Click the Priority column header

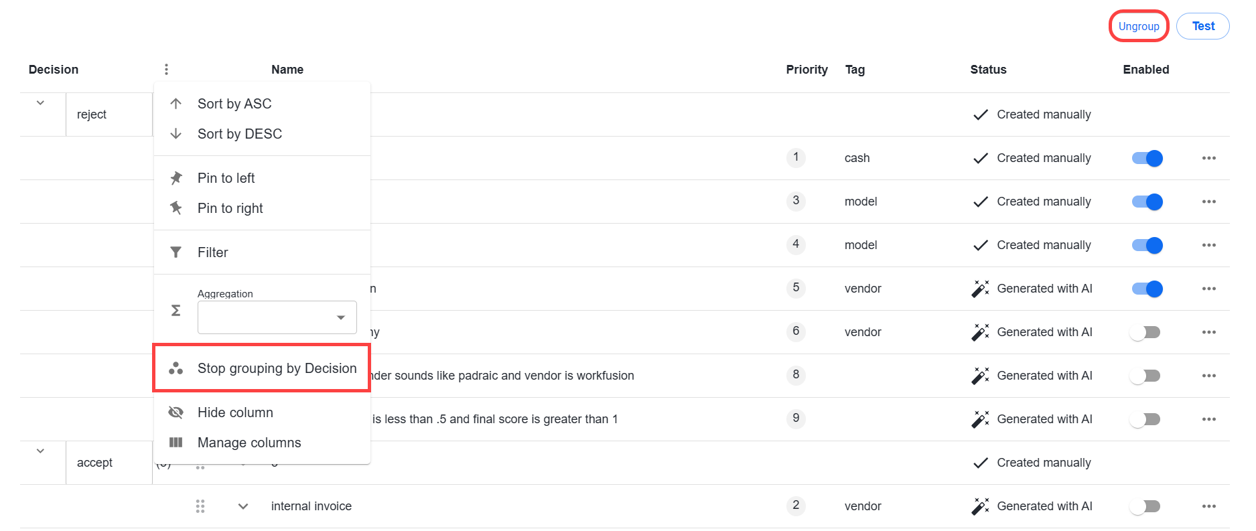coord(807,70)
